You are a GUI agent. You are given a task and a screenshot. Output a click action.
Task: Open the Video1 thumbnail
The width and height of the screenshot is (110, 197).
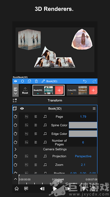pos(83,90)
